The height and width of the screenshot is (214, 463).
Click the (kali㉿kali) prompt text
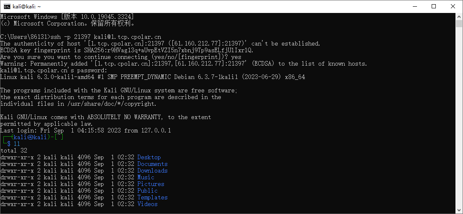click(31, 137)
